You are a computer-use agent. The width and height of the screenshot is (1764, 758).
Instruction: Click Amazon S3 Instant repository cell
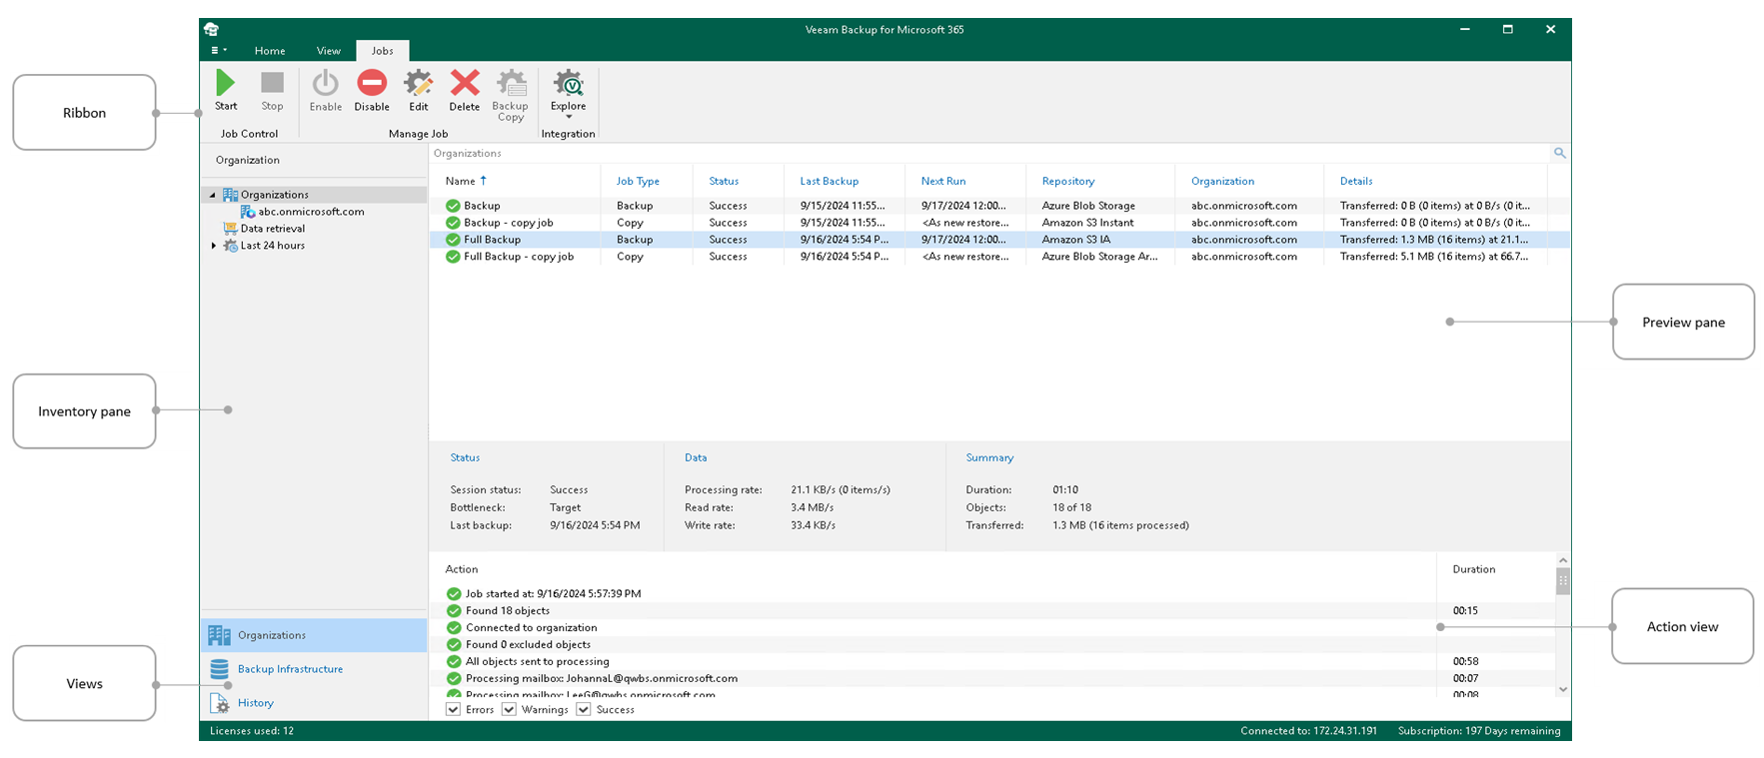coord(1087,223)
